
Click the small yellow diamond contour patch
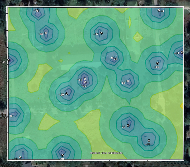pos(138,37)
